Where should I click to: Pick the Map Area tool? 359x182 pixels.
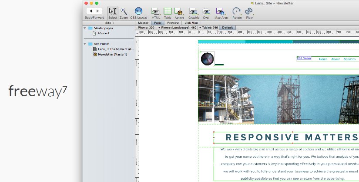click(x=220, y=12)
